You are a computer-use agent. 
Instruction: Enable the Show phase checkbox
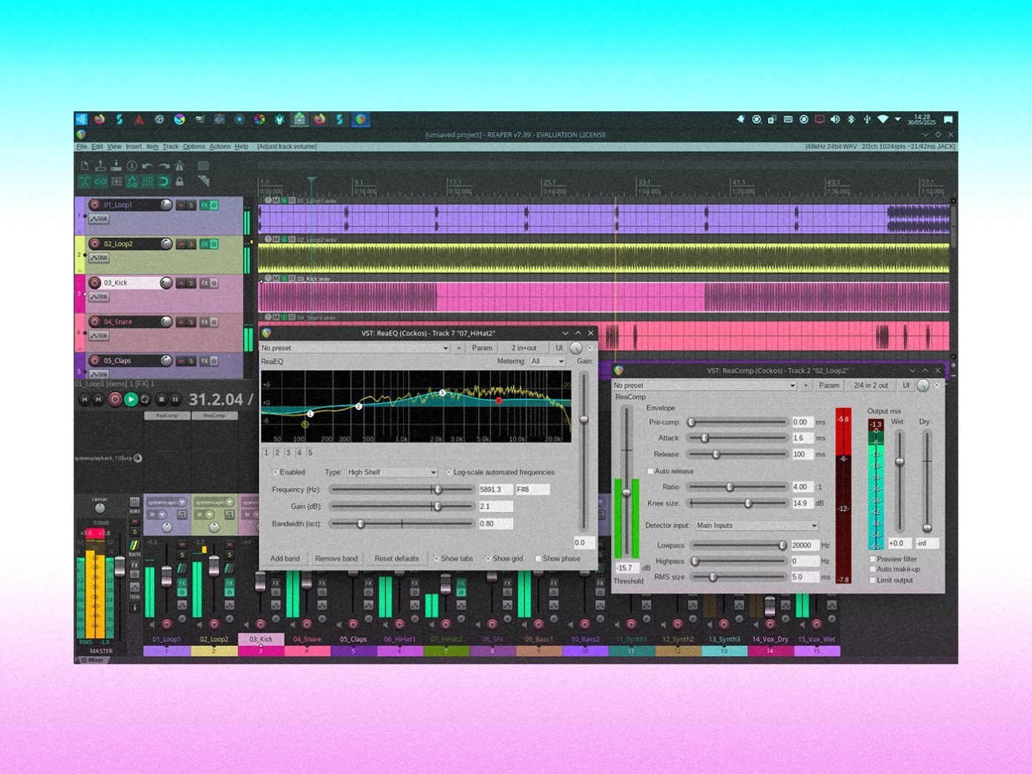coord(537,559)
